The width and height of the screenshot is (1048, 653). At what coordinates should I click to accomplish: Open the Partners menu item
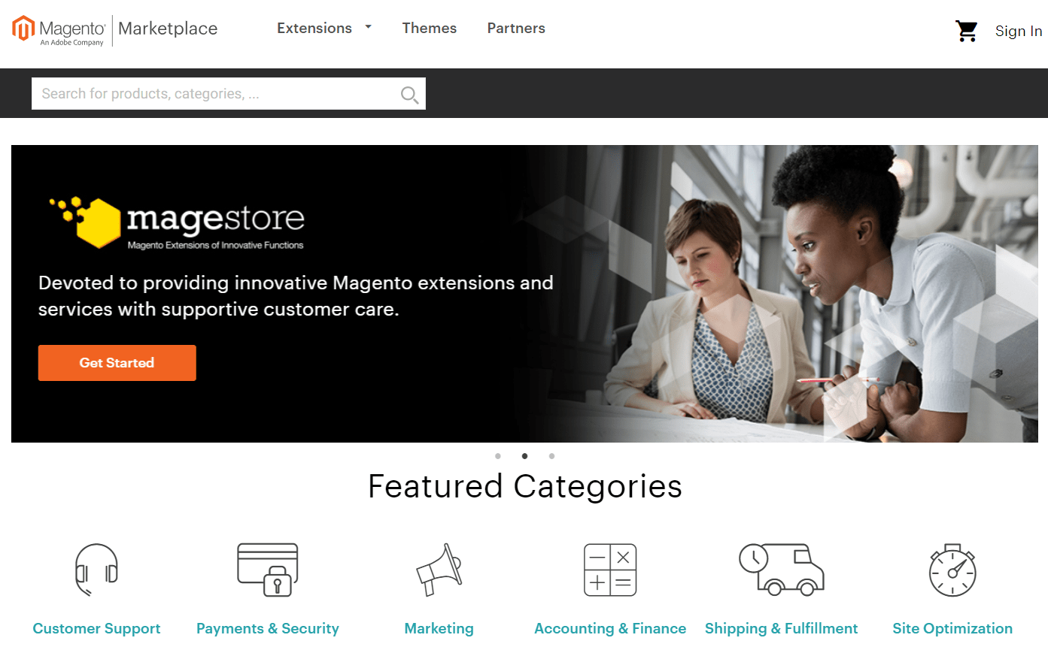(x=516, y=28)
